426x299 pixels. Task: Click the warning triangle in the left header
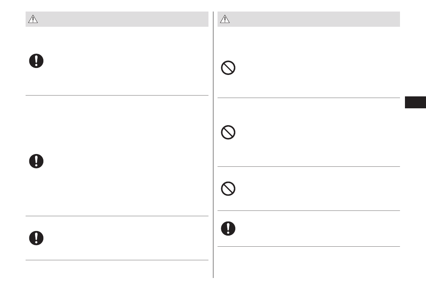tap(33, 19)
